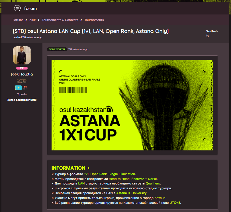Screen dimensions: 231x212
Task: Click the Total Posts count 5
Action: [x=207, y=36]
